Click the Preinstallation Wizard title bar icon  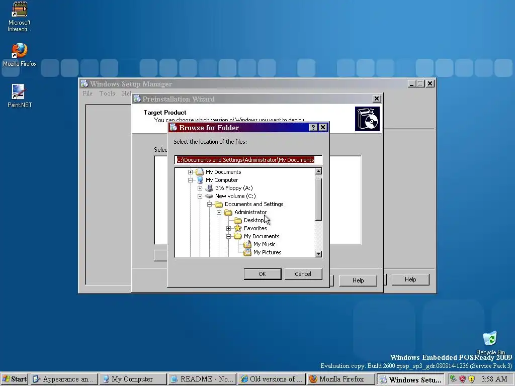click(137, 99)
